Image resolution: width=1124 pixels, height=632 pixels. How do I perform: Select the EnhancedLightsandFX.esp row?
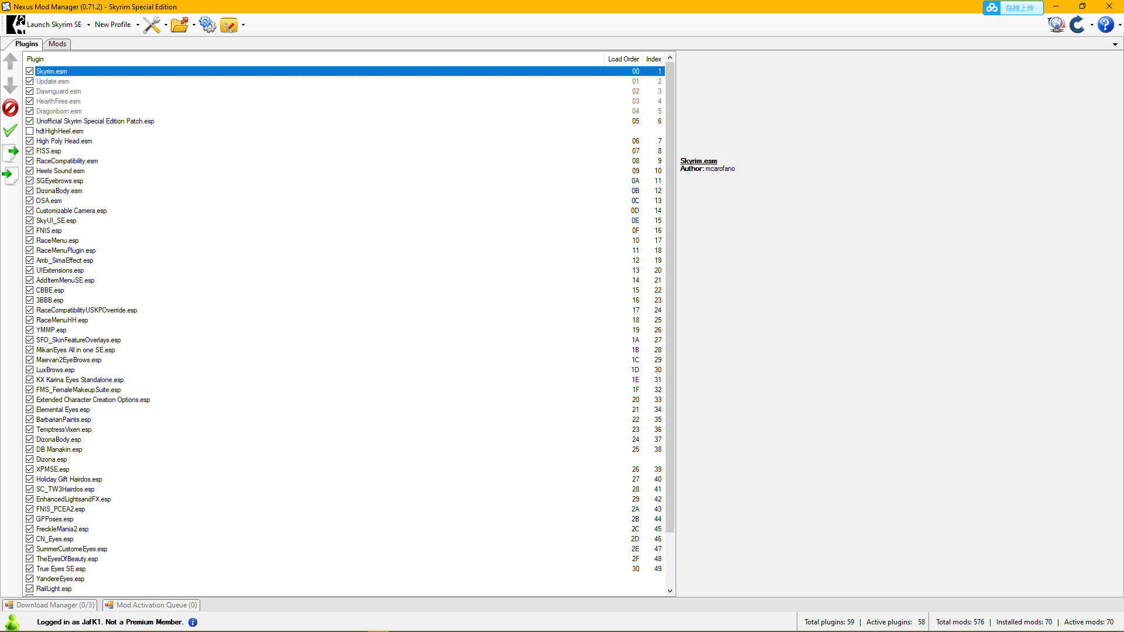[344, 499]
